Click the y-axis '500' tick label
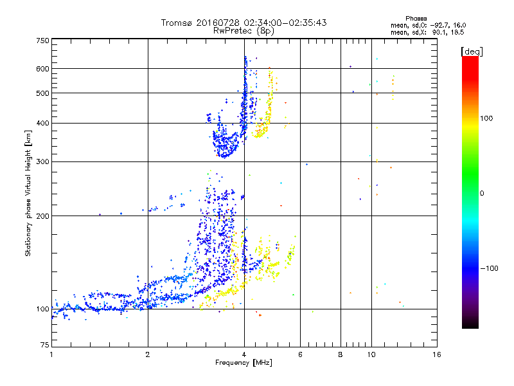The height and width of the screenshot is (386, 514). click(42, 93)
